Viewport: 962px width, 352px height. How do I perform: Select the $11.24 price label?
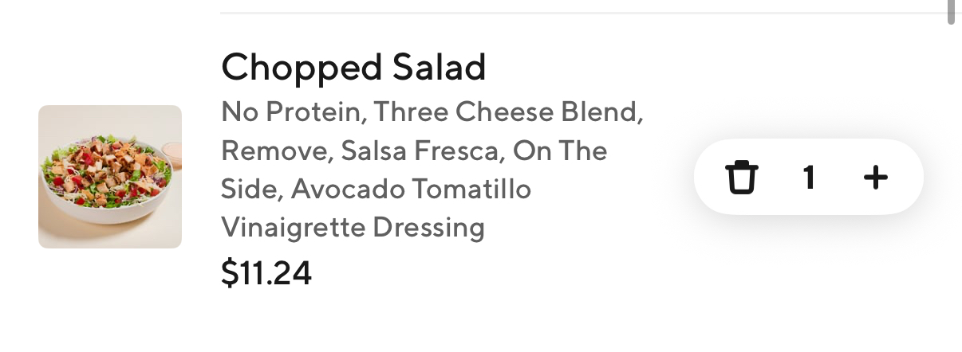coord(266,273)
